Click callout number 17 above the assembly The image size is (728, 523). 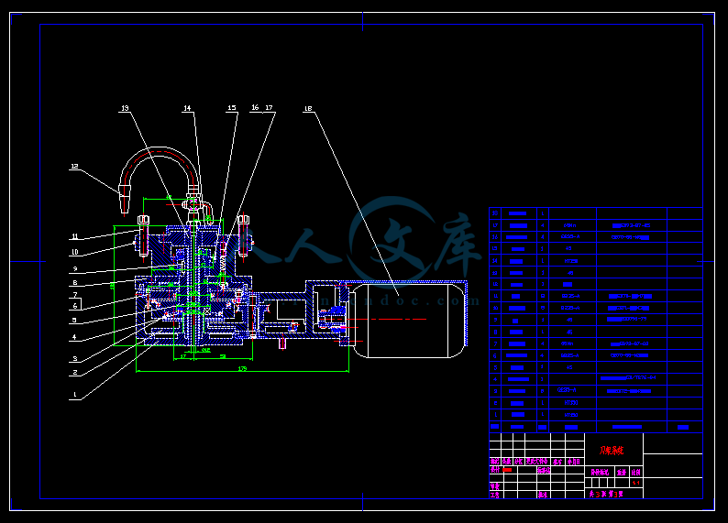(x=269, y=107)
